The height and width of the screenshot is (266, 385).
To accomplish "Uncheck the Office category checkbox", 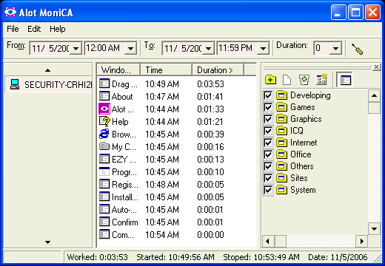I will [268, 154].
